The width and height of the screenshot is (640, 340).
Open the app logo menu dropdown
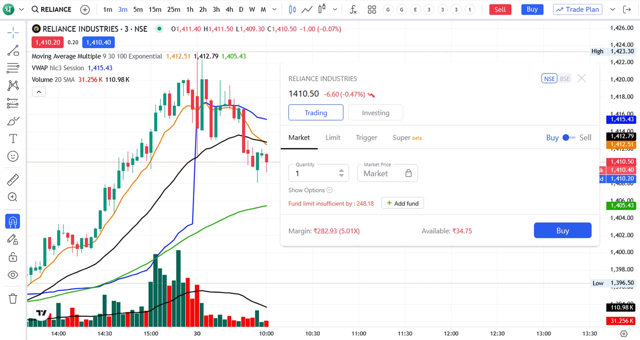[22, 9]
